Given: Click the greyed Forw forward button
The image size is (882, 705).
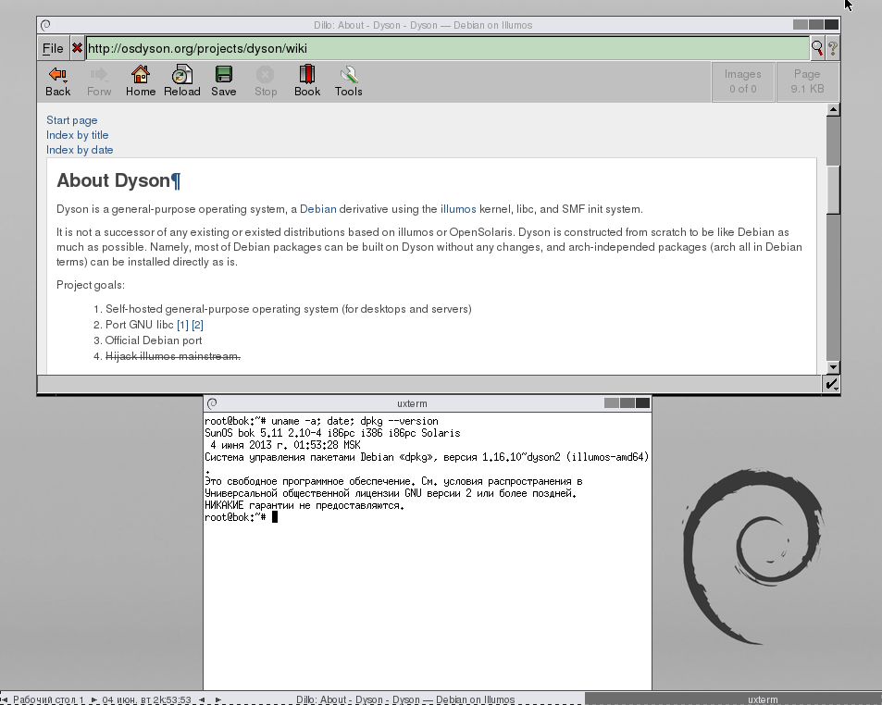Looking at the screenshot, I should click(x=99, y=81).
